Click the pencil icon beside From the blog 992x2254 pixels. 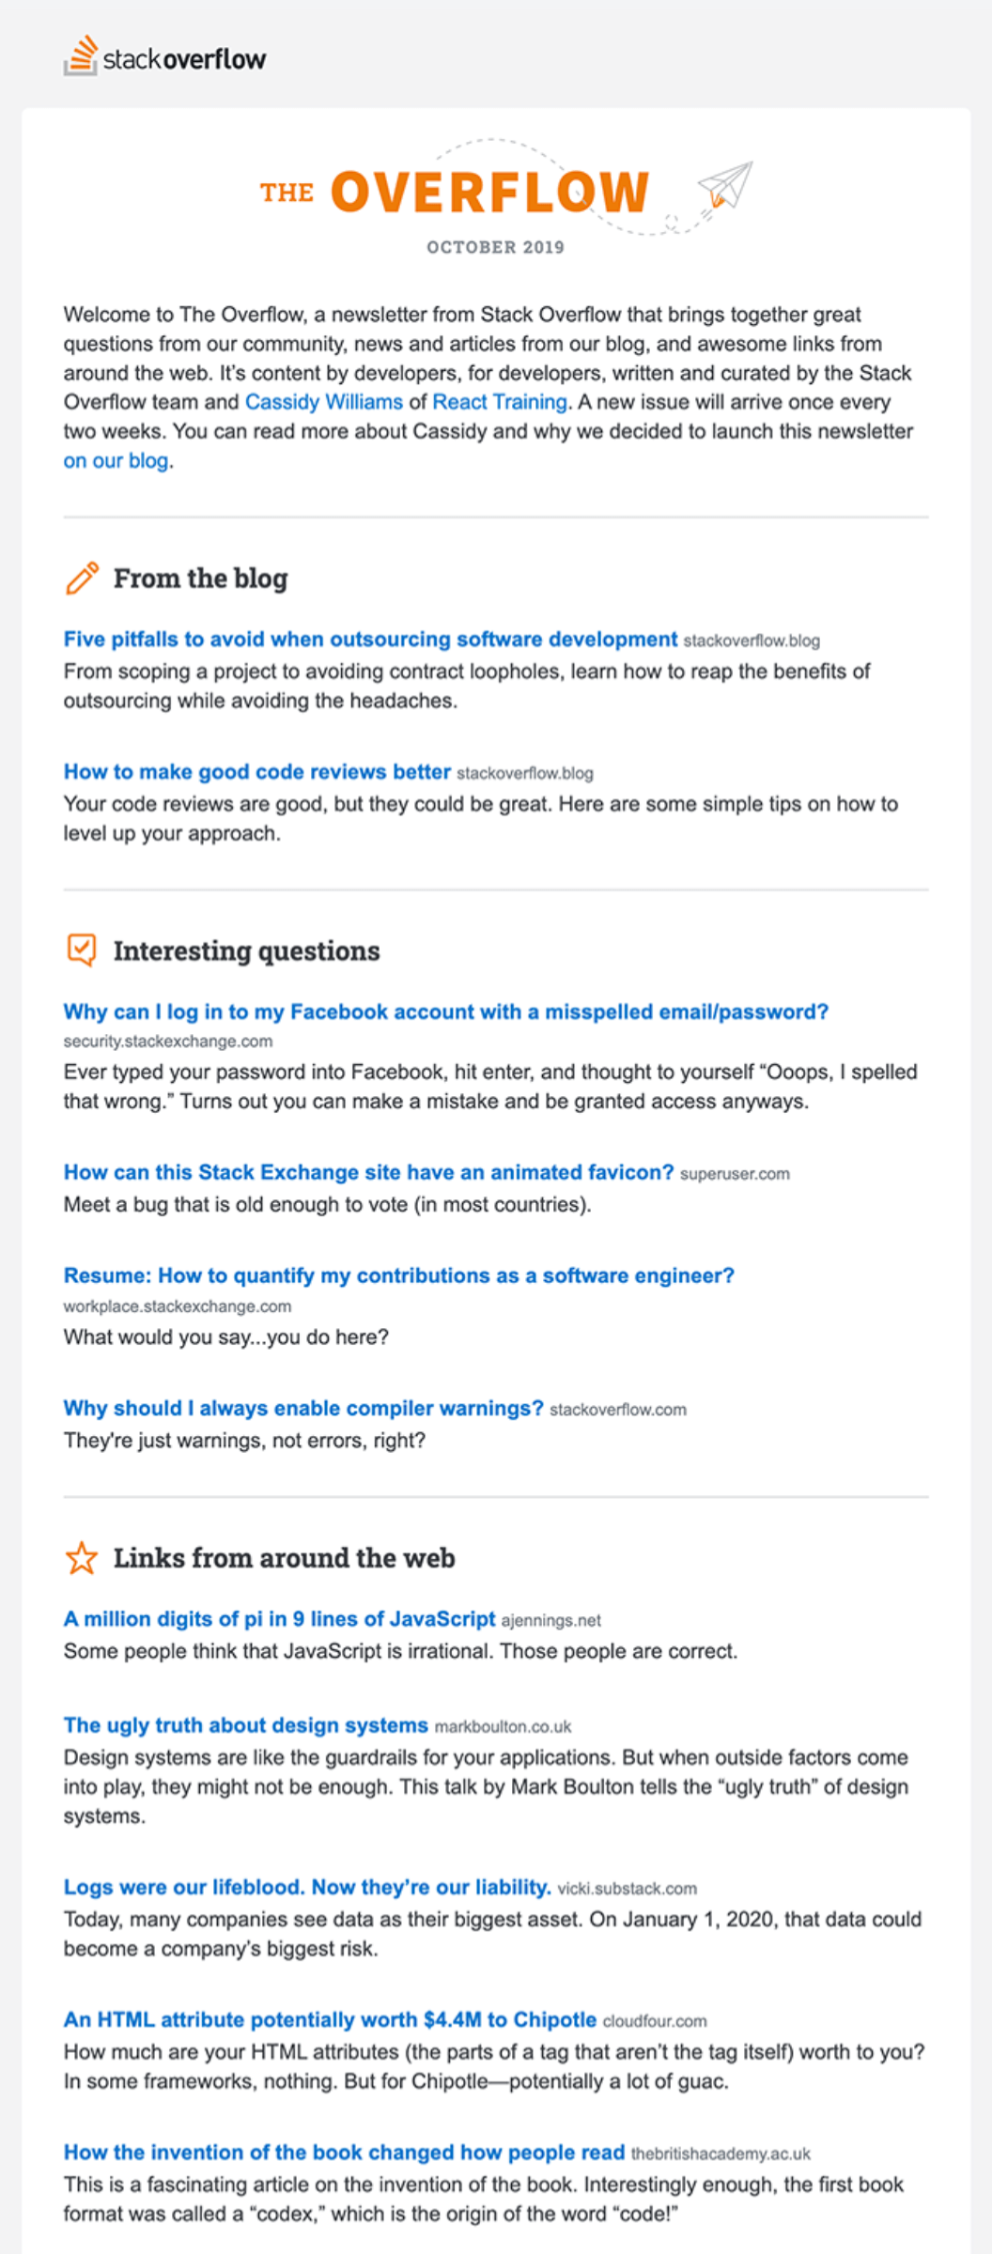pyautogui.click(x=82, y=578)
